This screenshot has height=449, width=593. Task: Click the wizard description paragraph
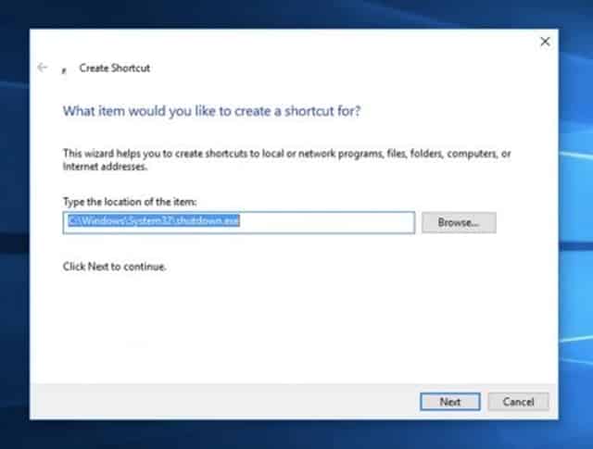coord(278,158)
